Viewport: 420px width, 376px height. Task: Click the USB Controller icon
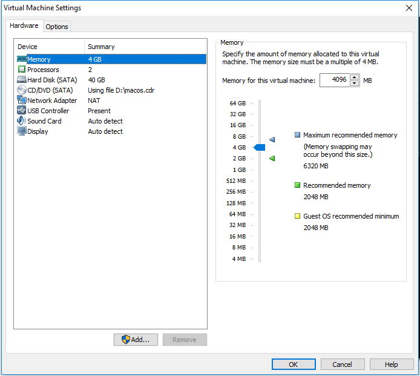pos(22,110)
